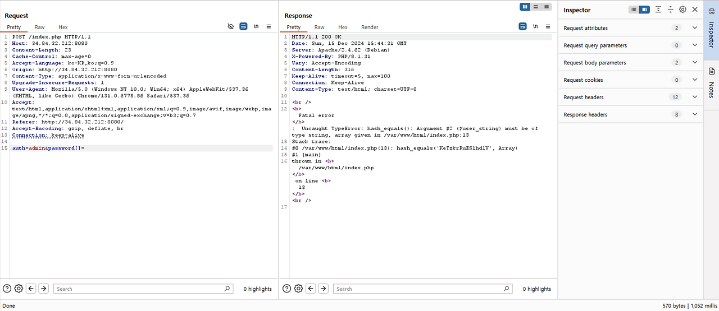Viewport: 719px width, 311px height.
Task: Go to previous match in Request search
Action: [31, 289]
